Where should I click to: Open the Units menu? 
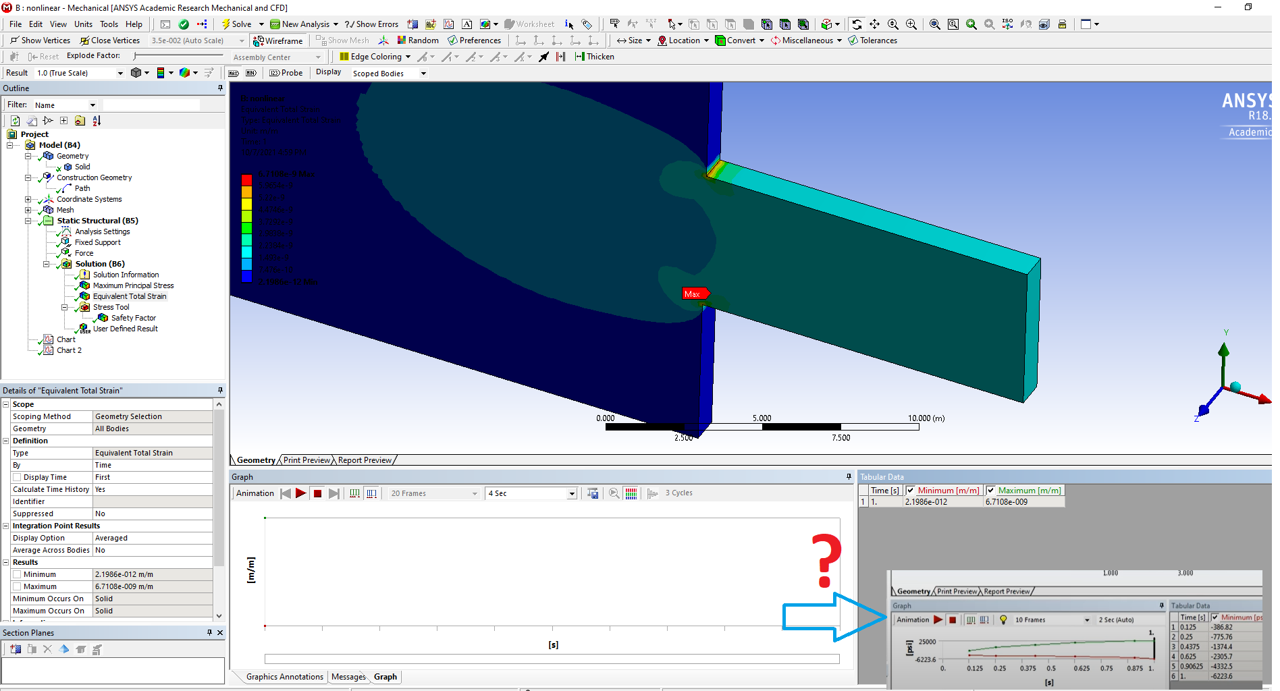pos(83,24)
